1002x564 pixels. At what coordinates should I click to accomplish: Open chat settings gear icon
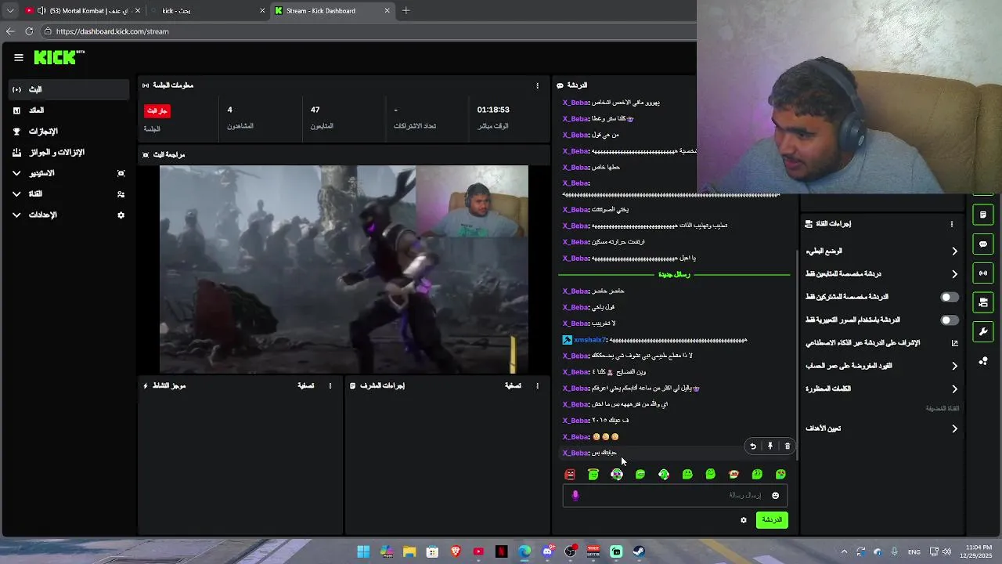[x=744, y=520]
